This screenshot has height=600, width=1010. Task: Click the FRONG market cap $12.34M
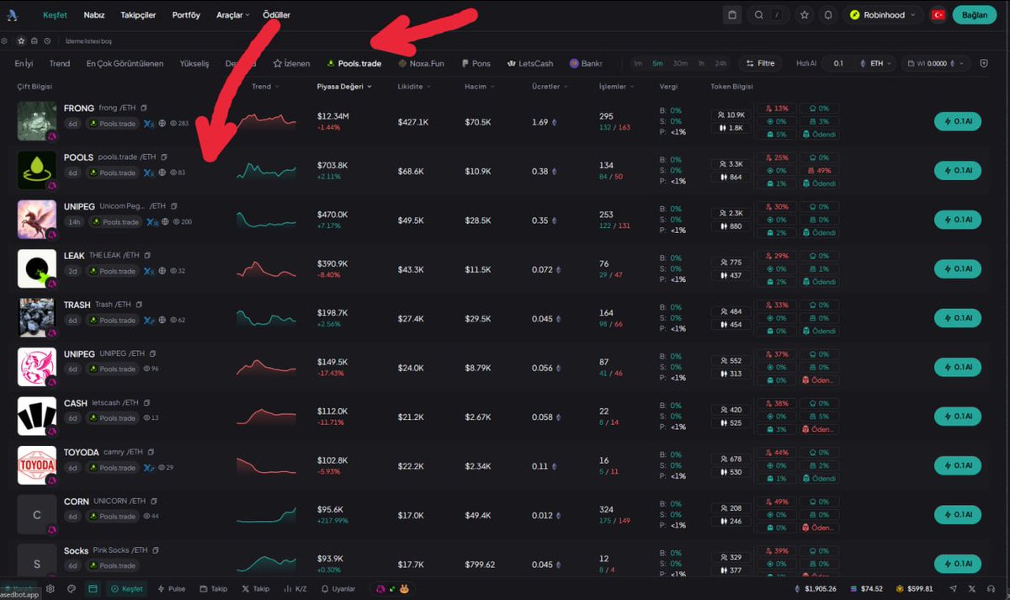333,115
